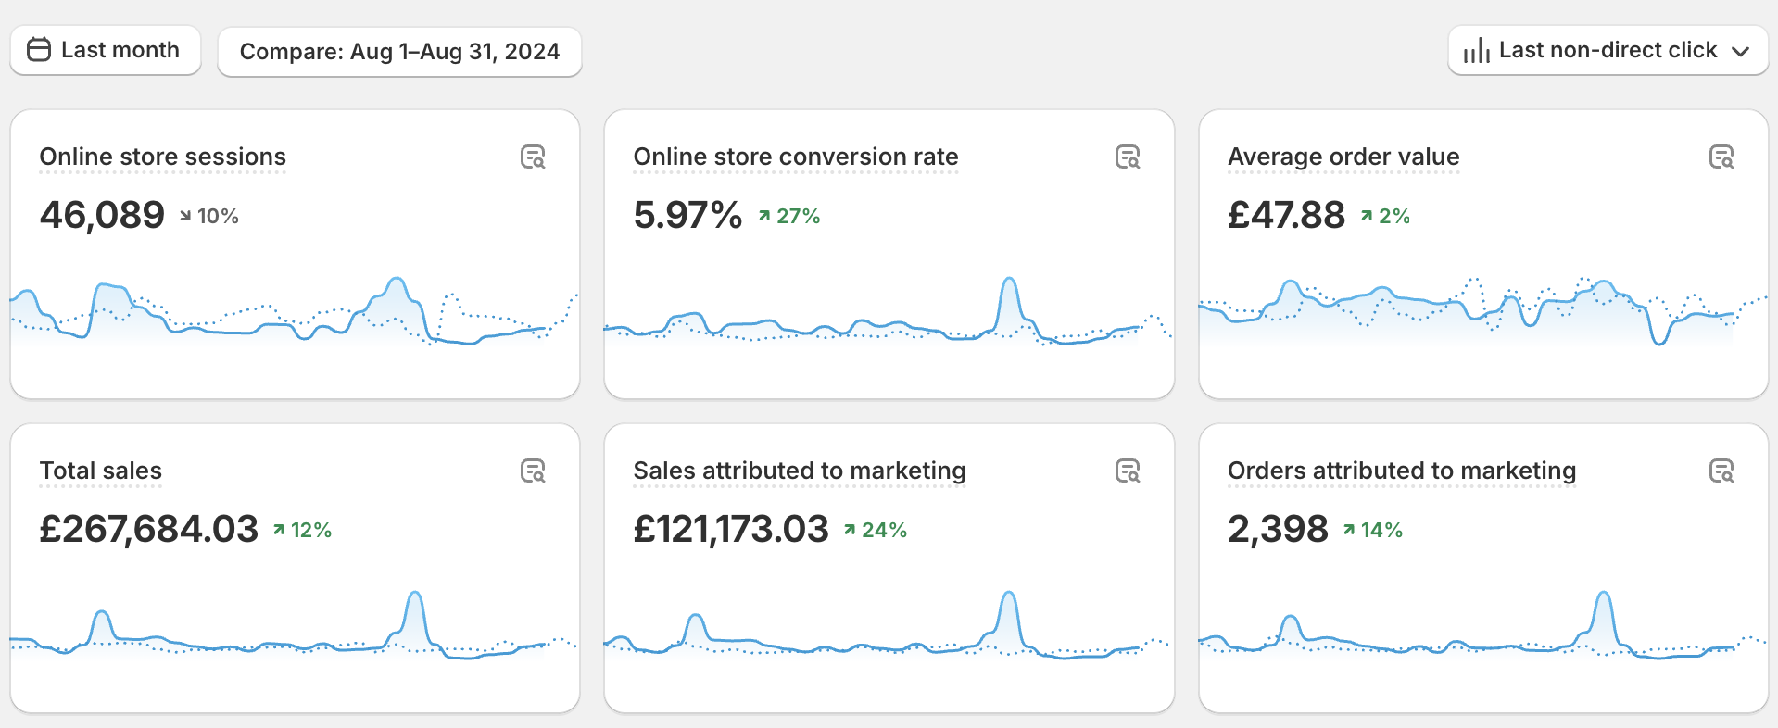Screen dimensions: 1778x728
Task: Open the Sales attributed to marketing title
Action: point(799,471)
